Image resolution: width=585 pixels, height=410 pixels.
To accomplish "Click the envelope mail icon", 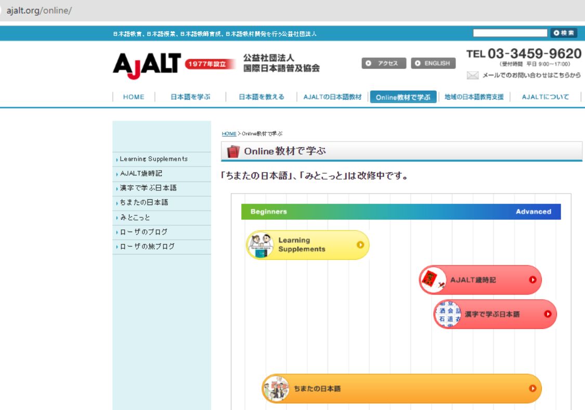I will [x=472, y=75].
